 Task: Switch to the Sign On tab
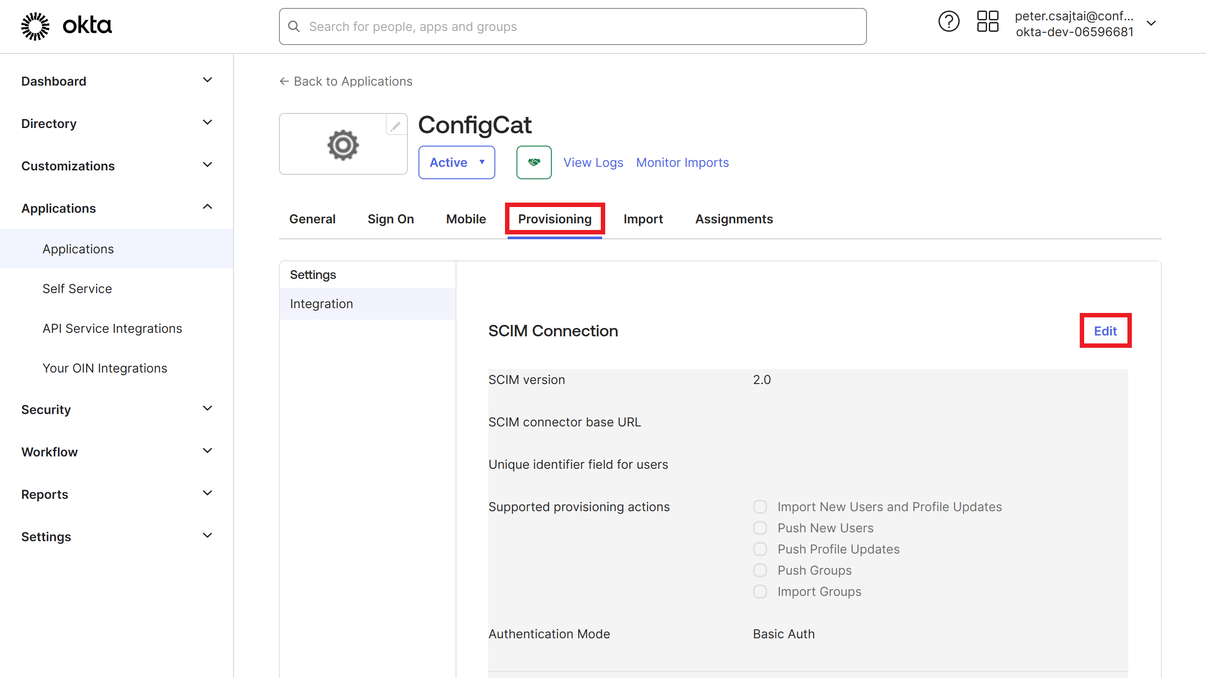click(x=391, y=218)
